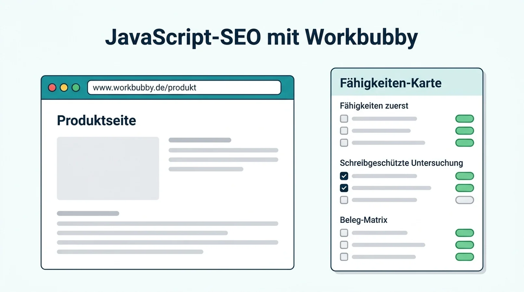The image size is (524, 292).
Task: Click the Fähigkeiten-Karte panel header
Action: 407,82
